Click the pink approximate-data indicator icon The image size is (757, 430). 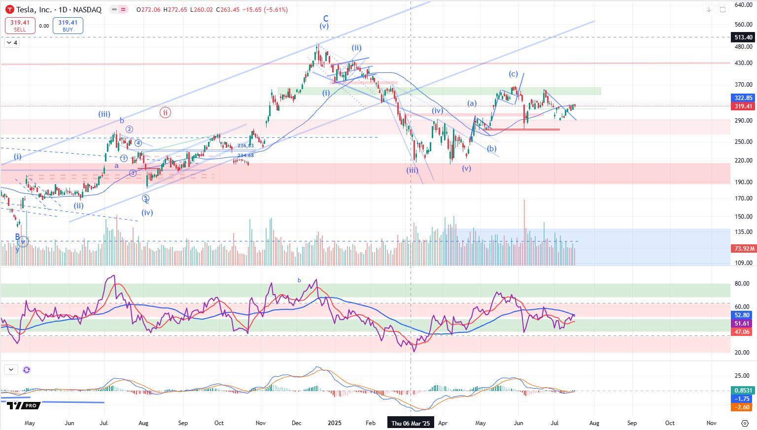[x=123, y=9]
